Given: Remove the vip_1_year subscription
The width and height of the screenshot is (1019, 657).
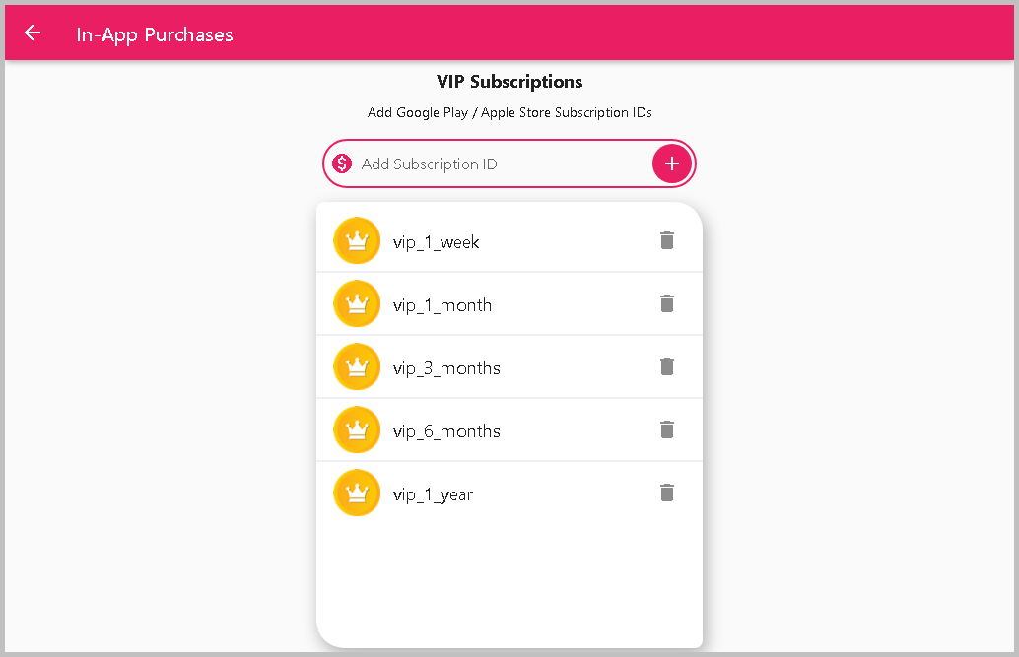Looking at the screenshot, I should click(x=667, y=493).
